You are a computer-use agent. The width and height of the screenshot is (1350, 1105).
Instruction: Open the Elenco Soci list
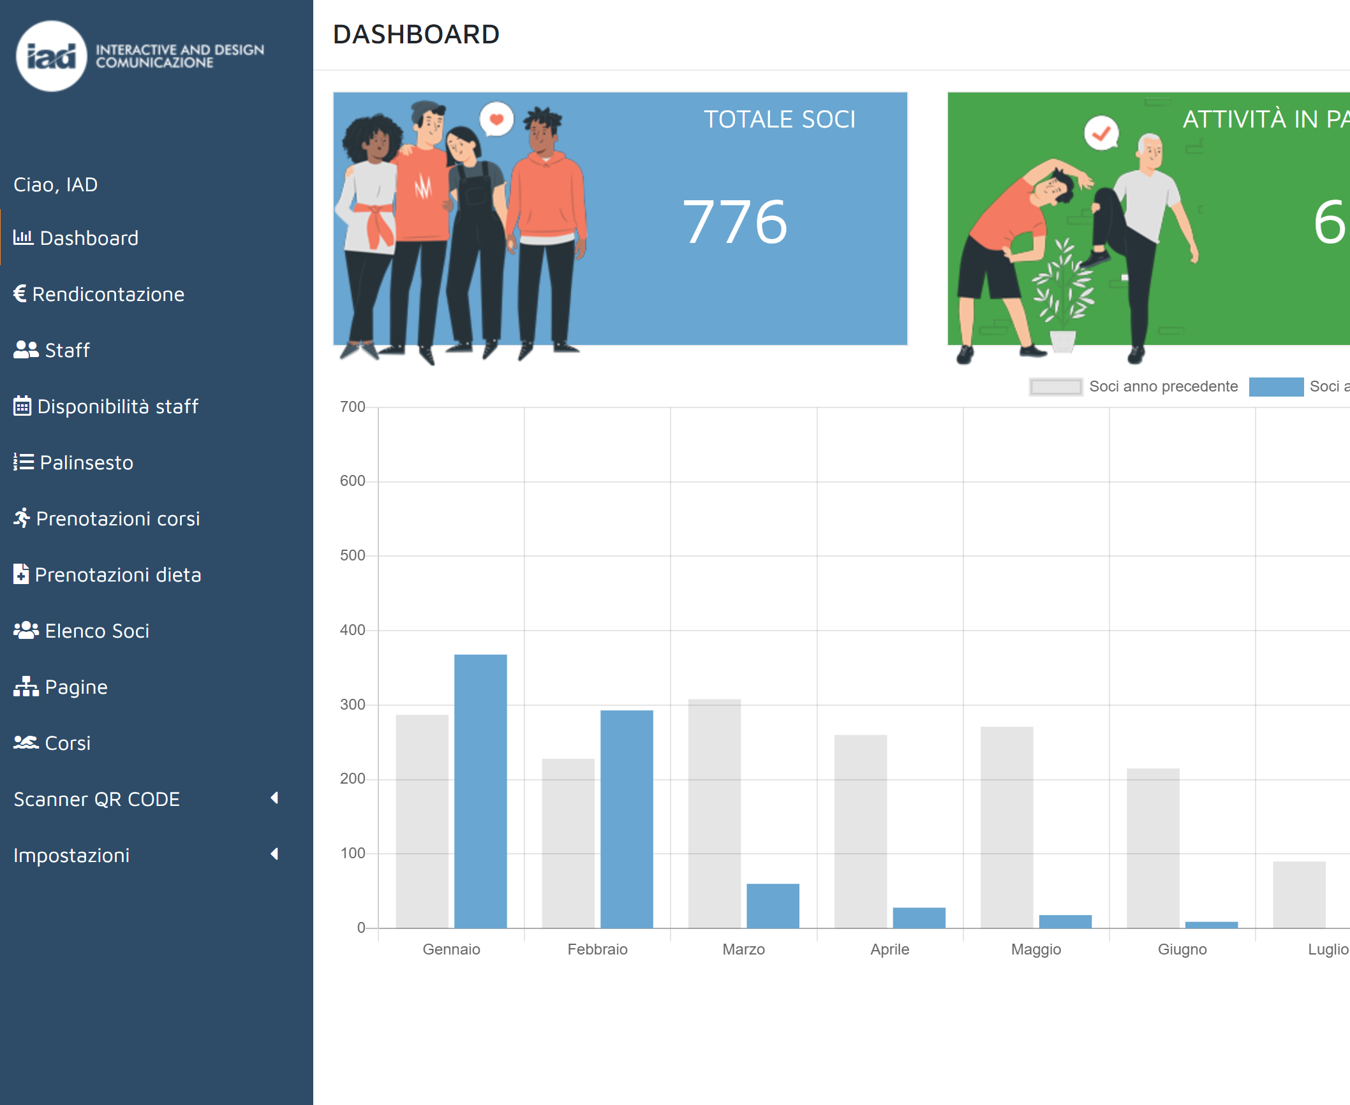156,630
